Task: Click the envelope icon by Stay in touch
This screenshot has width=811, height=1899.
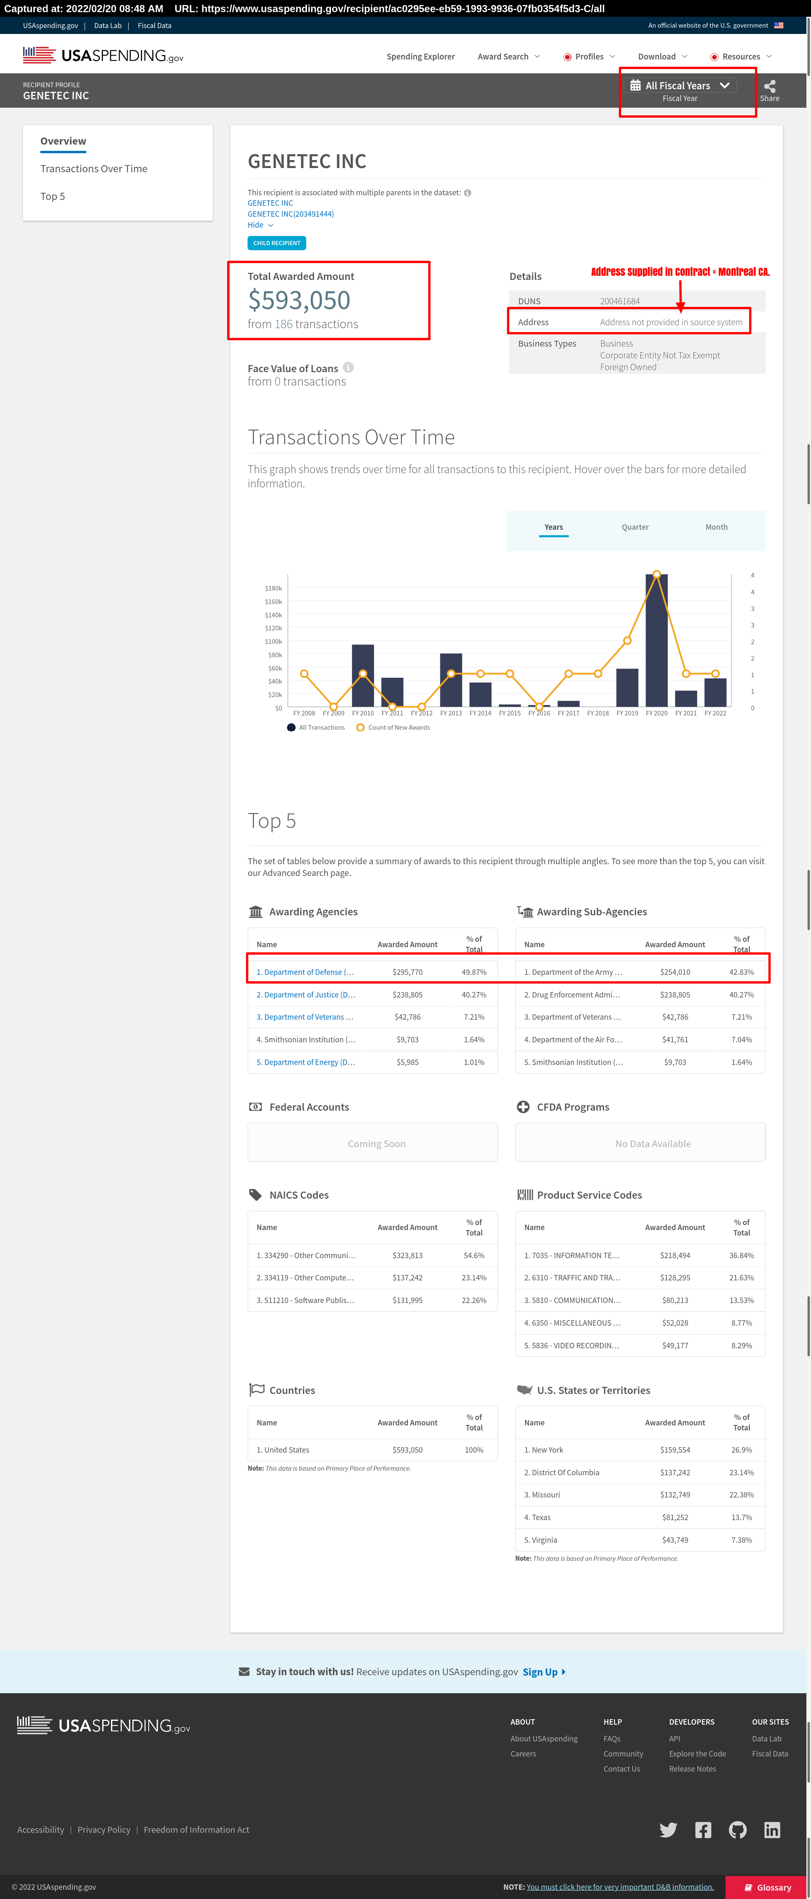Action: [x=244, y=1672]
